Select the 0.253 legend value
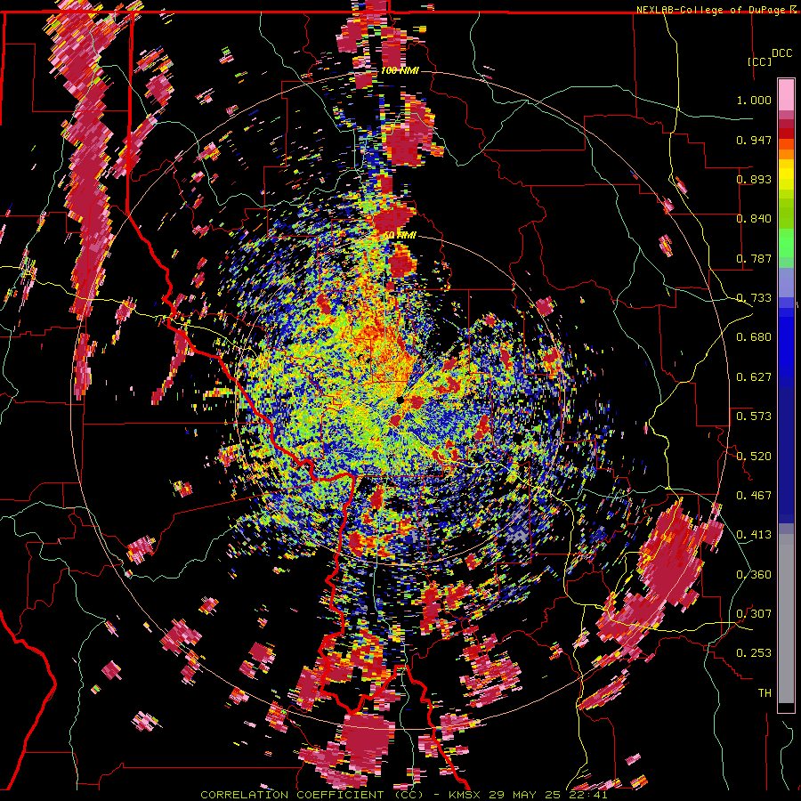The width and height of the screenshot is (801, 801). coord(754,653)
